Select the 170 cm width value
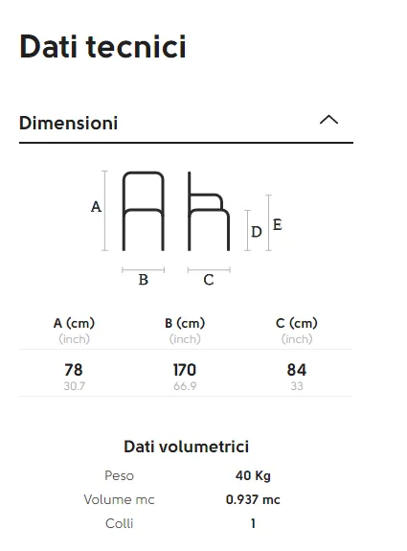The width and height of the screenshot is (407, 551). 185,370
